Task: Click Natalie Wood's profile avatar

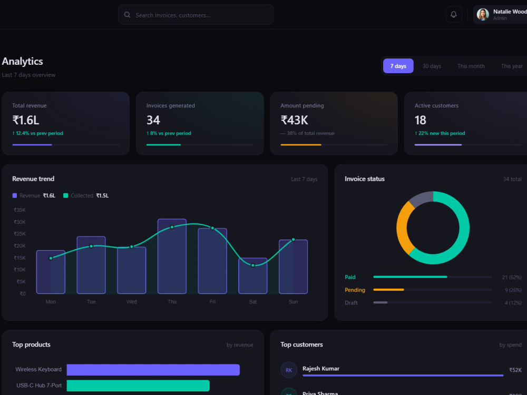Action: click(483, 14)
